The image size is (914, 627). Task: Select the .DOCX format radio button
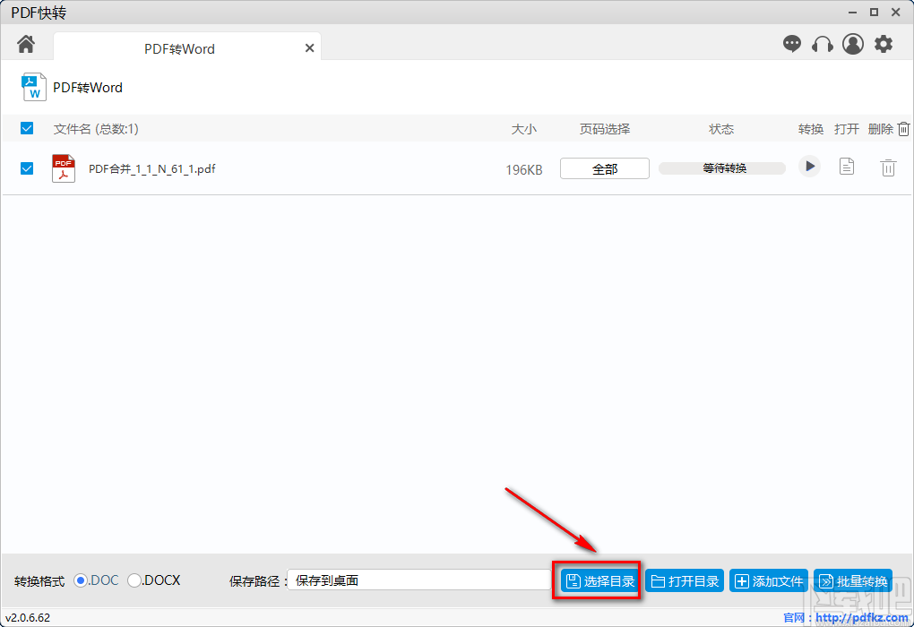pos(134,580)
